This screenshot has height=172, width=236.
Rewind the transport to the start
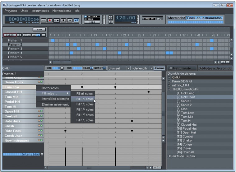44,20
